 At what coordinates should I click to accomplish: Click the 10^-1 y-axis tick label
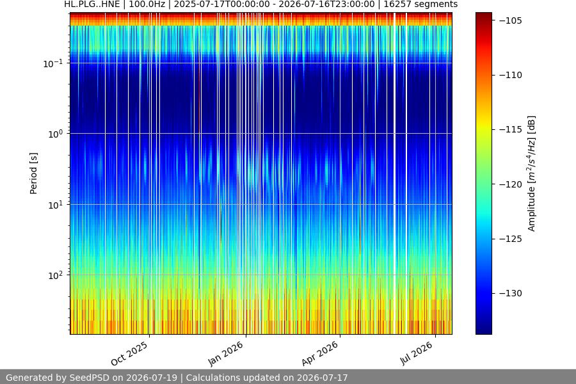(x=53, y=63)
